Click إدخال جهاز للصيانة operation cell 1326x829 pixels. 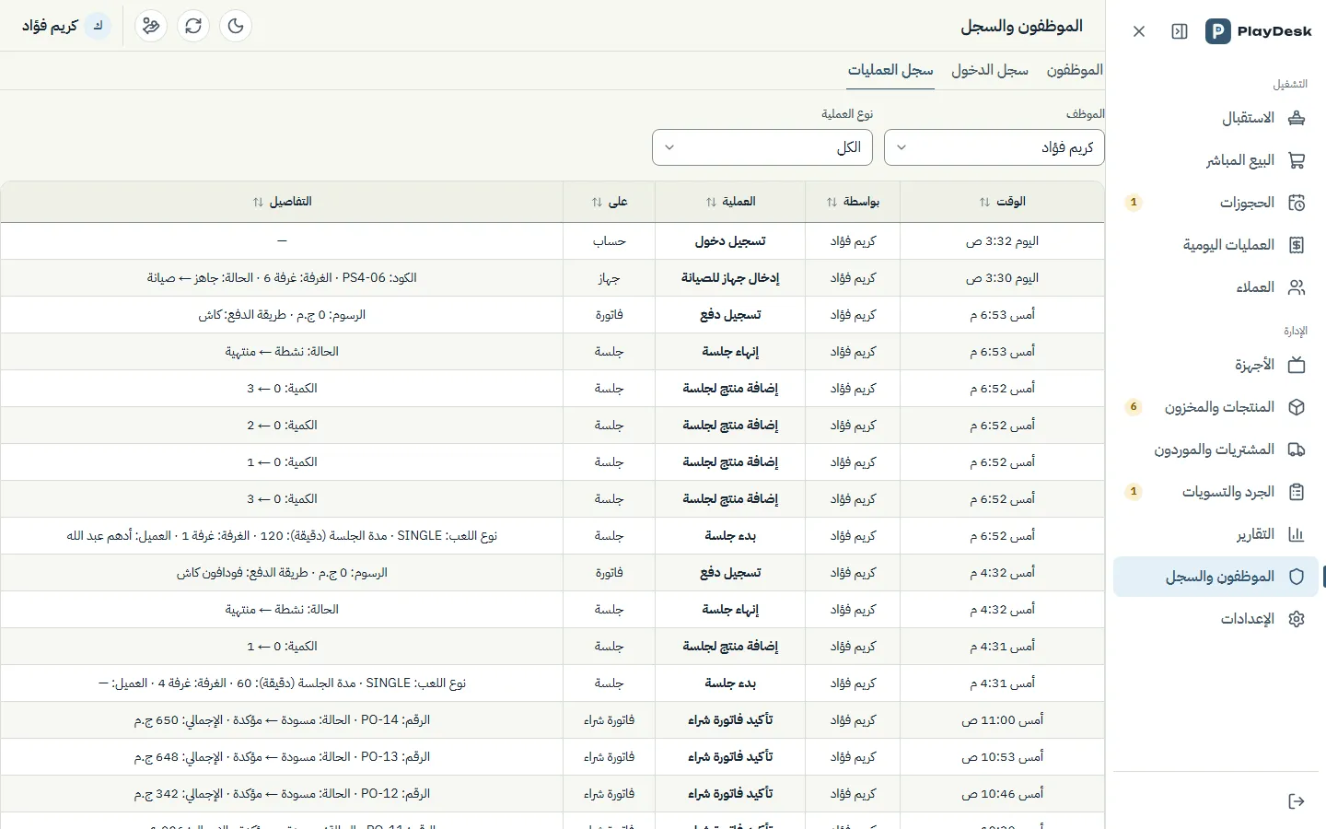[730, 278]
